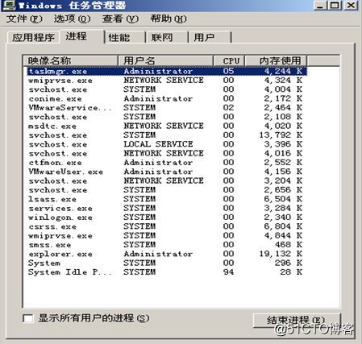Viewport: 362px width, 344px height.
Task: Select the VMwareUser.exe process
Action: point(167,172)
